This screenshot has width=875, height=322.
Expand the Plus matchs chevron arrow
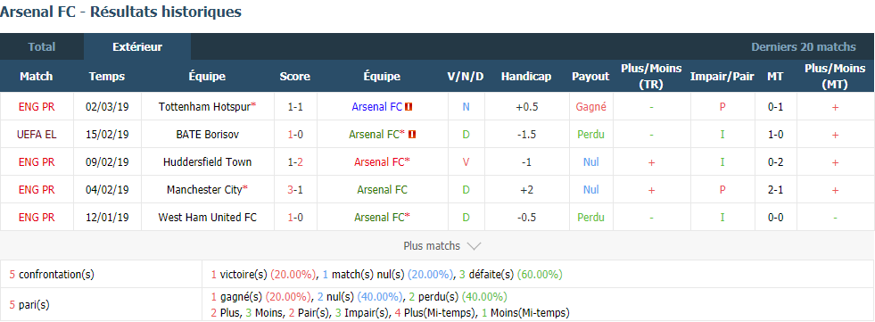474,246
